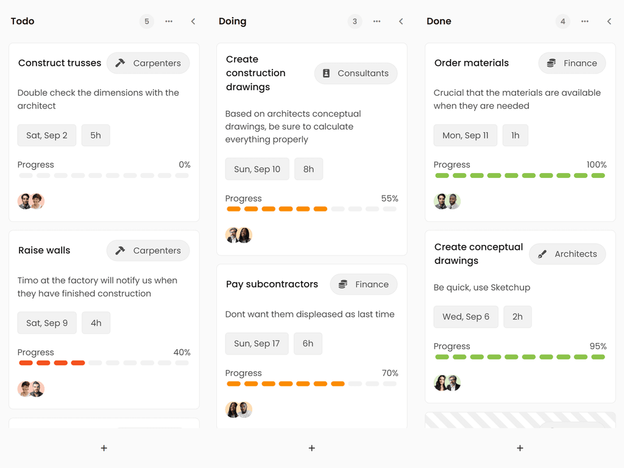Screen dimensions: 624x468
Task: Open the Doing column options menu
Action: point(377,21)
